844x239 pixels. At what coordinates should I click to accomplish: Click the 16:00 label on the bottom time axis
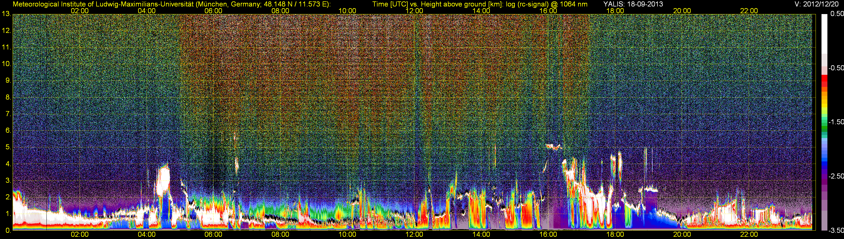tap(548, 235)
